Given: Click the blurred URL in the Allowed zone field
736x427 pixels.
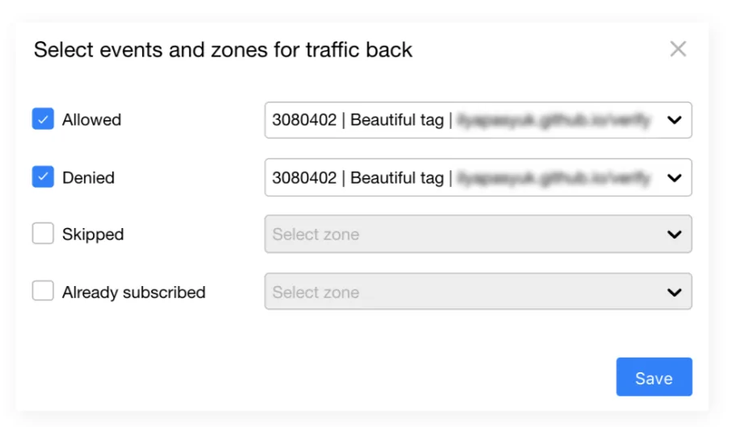Looking at the screenshot, I should click(554, 120).
